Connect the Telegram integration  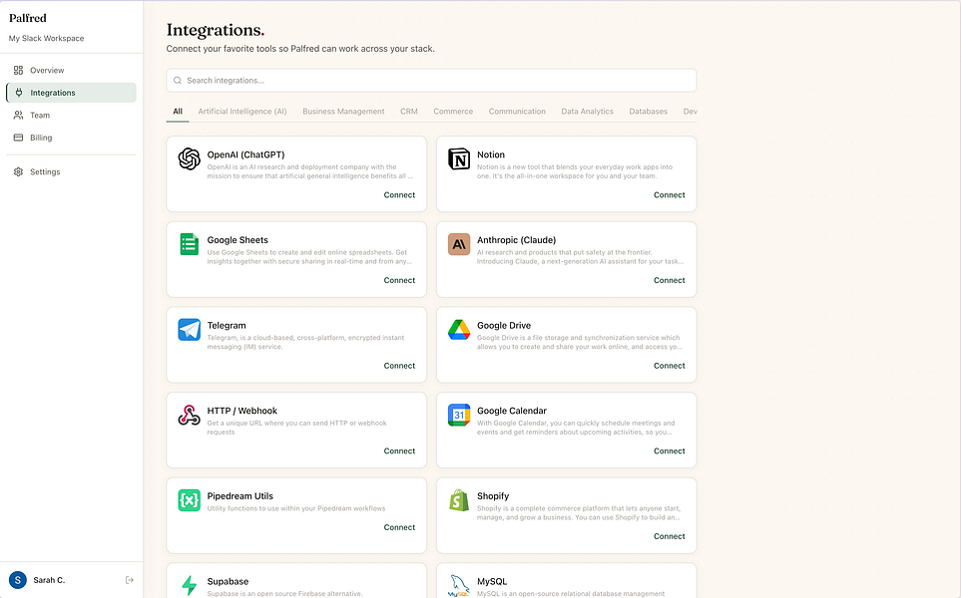tap(399, 366)
